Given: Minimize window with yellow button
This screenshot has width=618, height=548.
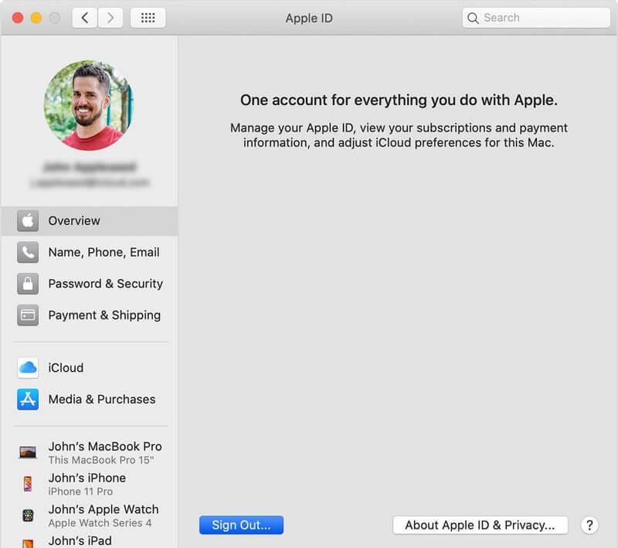Looking at the screenshot, I should coord(36,18).
